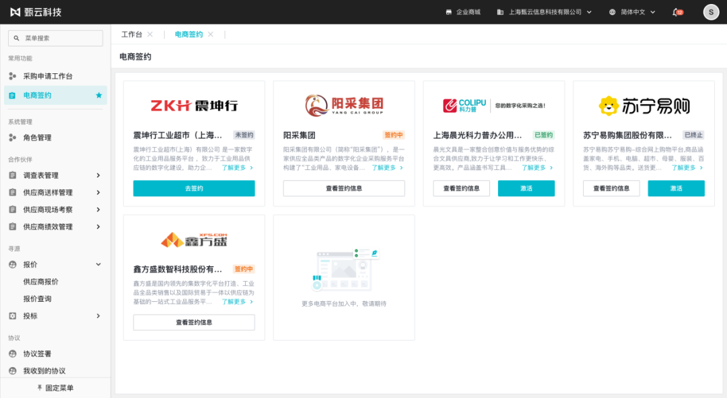Toggle the favorite star on 电商签约
This screenshot has height=398, width=727.
100,96
